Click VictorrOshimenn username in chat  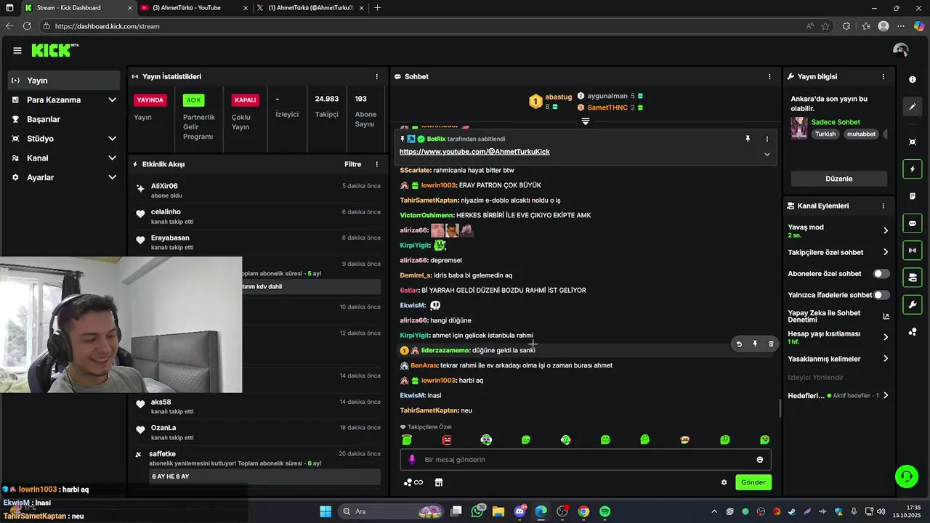(x=427, y=215)
